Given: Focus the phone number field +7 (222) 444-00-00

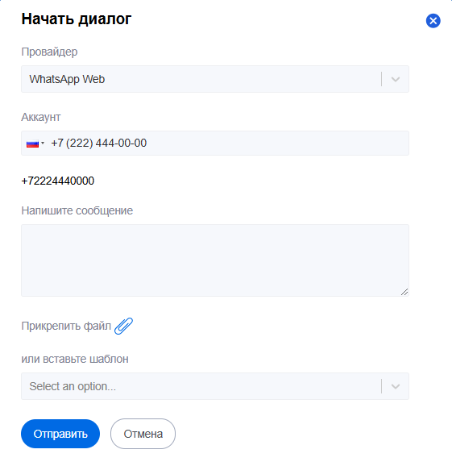Looking at the screenshot, I should (x=215, y=144).
